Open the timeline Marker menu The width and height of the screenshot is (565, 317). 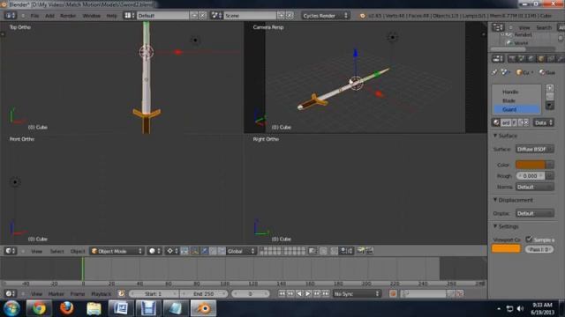coord(56,294)
